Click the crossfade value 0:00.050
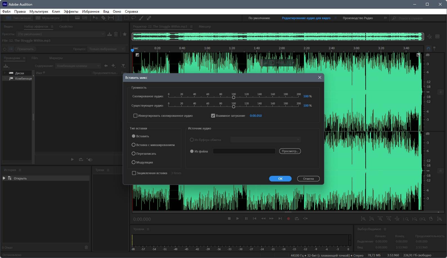This screenshot has width=447, height=258. (x=256, y=116)
